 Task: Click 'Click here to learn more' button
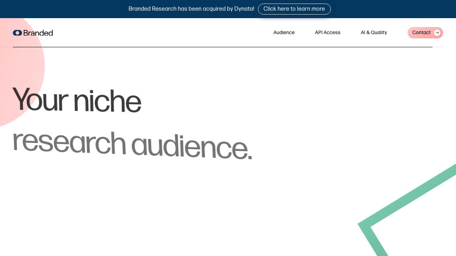click(294, 9)
